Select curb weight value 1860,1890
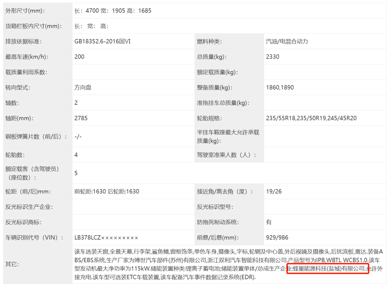390x284 pixels. [x=280, y=87]
